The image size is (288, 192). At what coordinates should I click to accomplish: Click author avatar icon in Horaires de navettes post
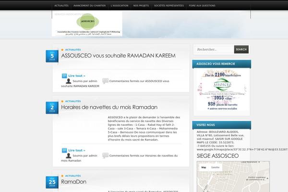(69, 156)
